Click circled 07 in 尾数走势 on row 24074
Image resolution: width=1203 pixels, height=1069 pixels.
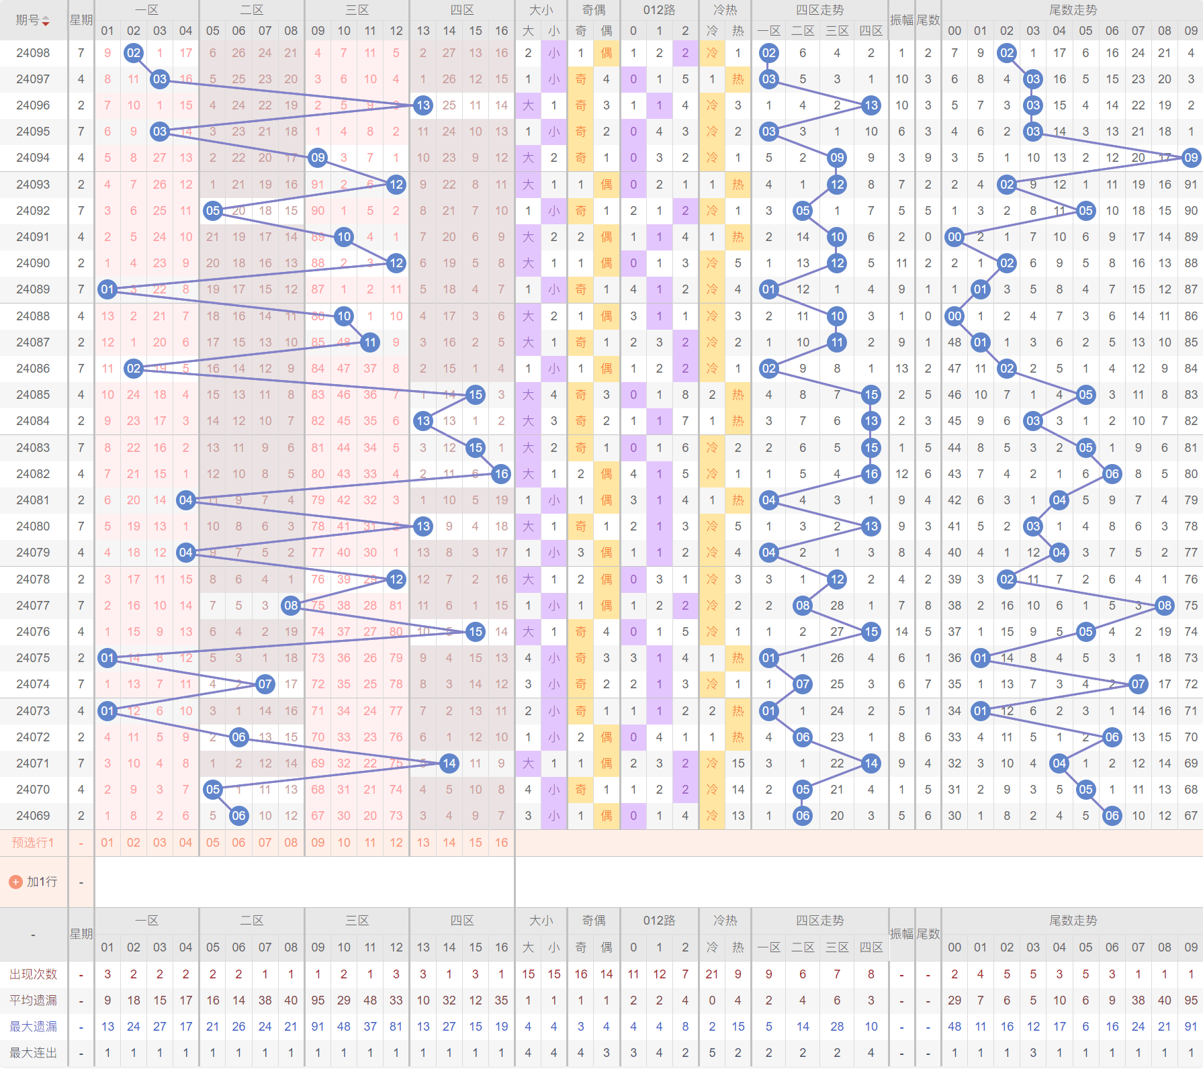(1138, 684)
